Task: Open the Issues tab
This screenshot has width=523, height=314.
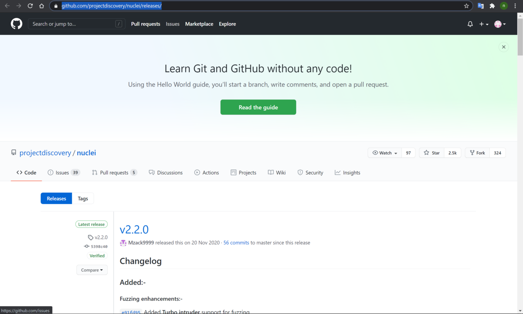Action: click(x=64, y=173)
